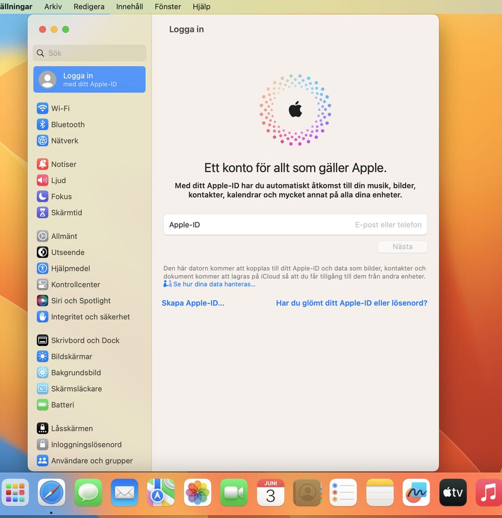Select Logga in med ditt Apple-ID
The height and width of the screenshot is (518, 502).
89,80
